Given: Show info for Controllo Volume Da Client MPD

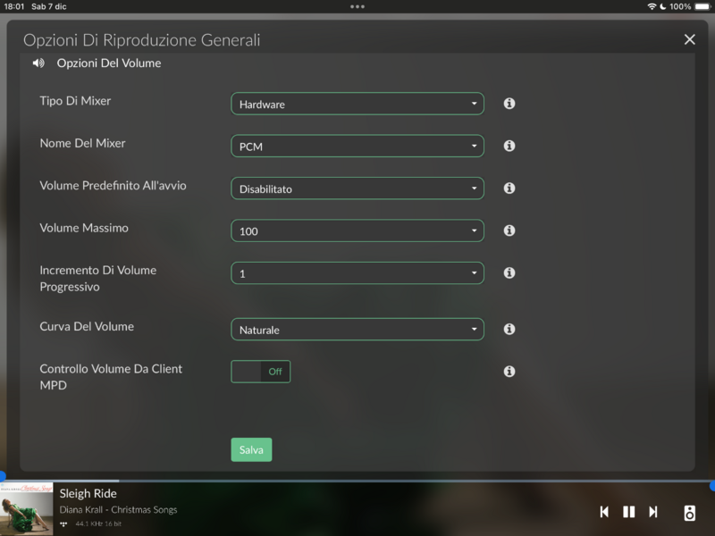Looking at the screenshot, I should (509, 372).
